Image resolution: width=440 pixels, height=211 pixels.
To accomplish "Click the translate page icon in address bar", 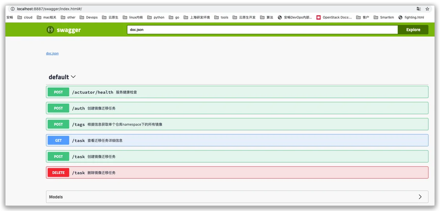I will pos(418,9).
